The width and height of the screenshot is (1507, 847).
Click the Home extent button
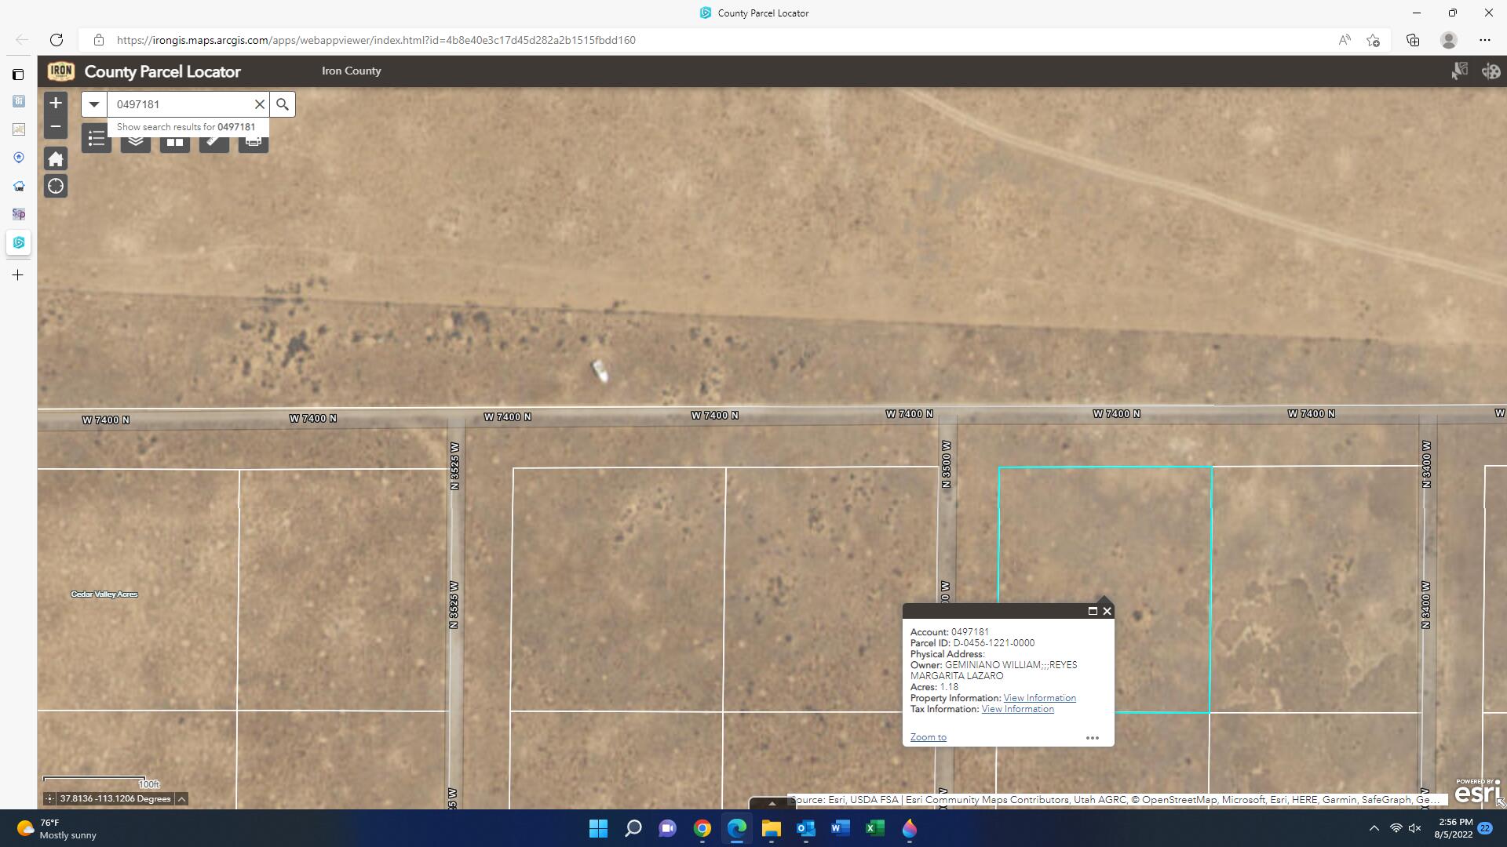pos(55,158)
